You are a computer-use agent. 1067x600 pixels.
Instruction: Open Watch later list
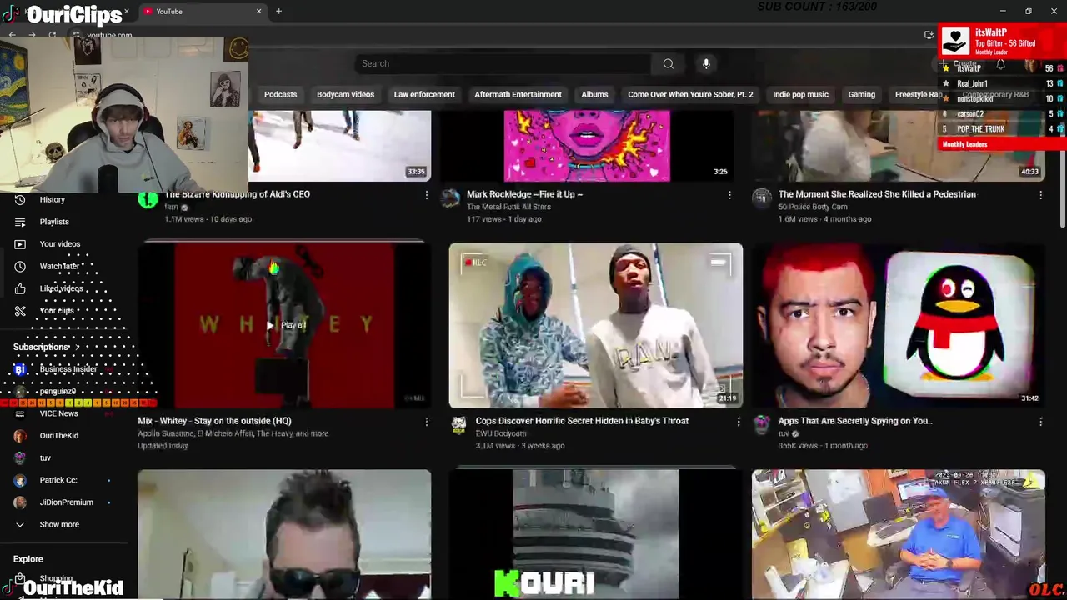59,266
